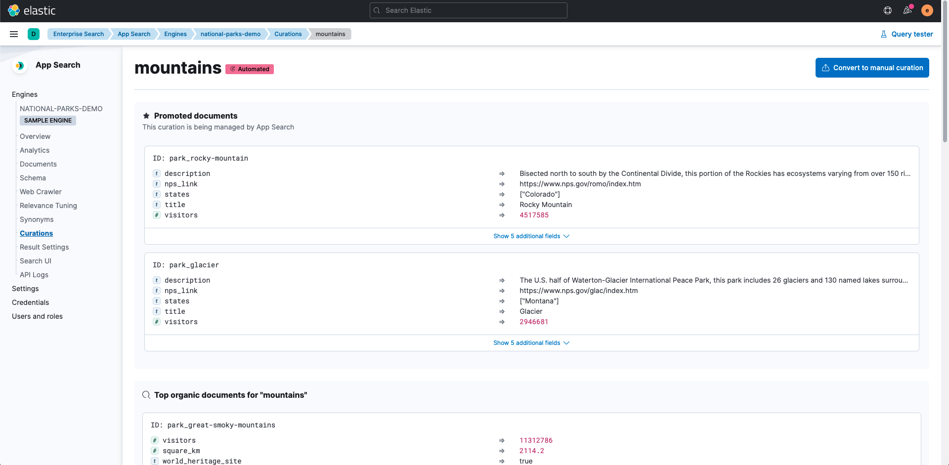The image size is (949, 465).
Task: Click the green D space avatar
Action: [34, 34]
